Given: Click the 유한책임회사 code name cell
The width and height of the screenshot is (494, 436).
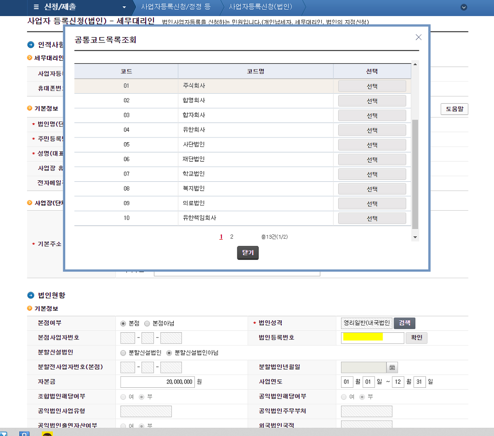Looking at the screenshot, I should point(256,218).
